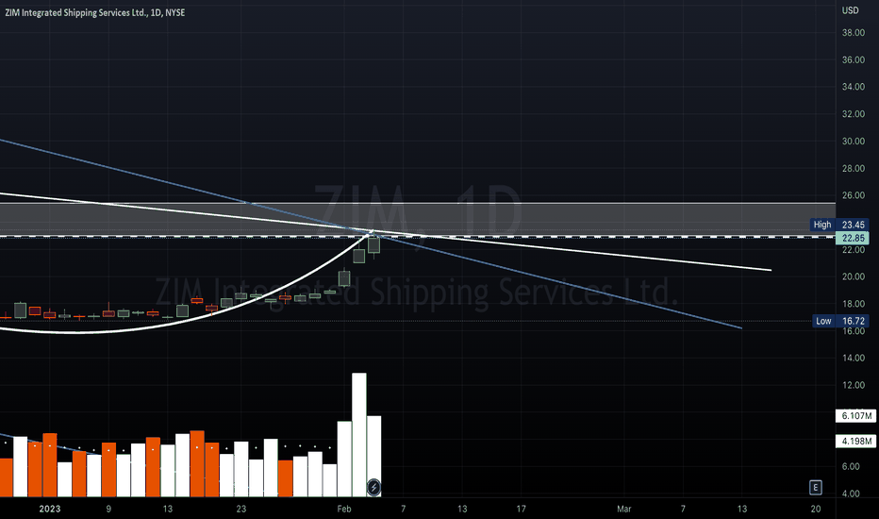
Task: Click the 34.00 price axis label
Action: pyautogui.click(x=853, y=87)
